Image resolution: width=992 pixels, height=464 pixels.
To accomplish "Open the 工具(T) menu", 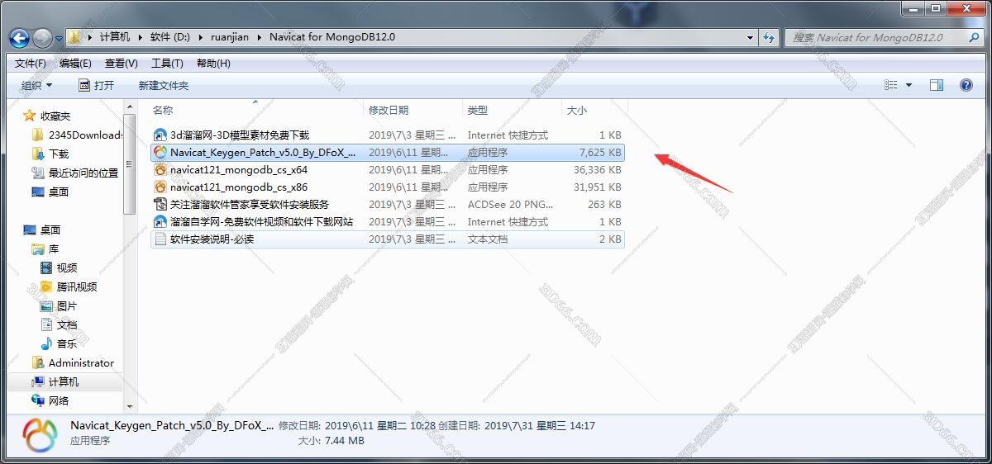I will [x=167, y=63].
